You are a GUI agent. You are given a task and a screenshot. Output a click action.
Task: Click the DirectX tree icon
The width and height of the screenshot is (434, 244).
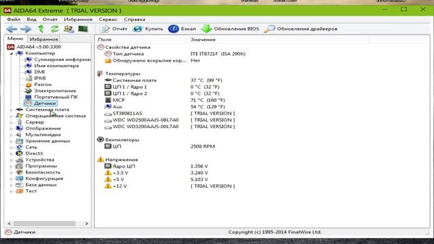coord(20,154)
